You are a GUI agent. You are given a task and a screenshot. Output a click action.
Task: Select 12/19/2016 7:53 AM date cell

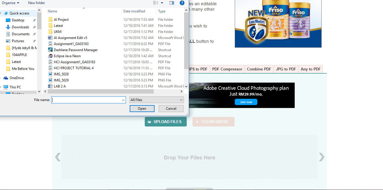(x=138, y=20)
